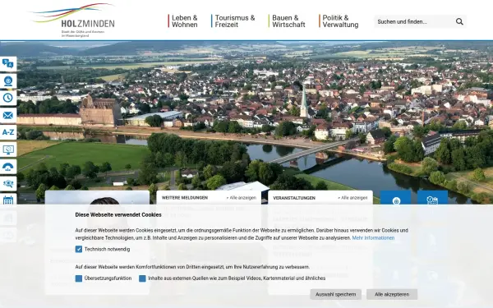Click the telephone handset sidebar icon
Viewport: 493px width, 308px height.
coord(8,166)
